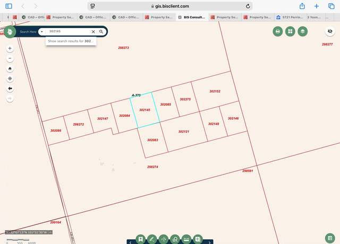Switch to the third 'CAD – Offic...' tab

[126, 17]
